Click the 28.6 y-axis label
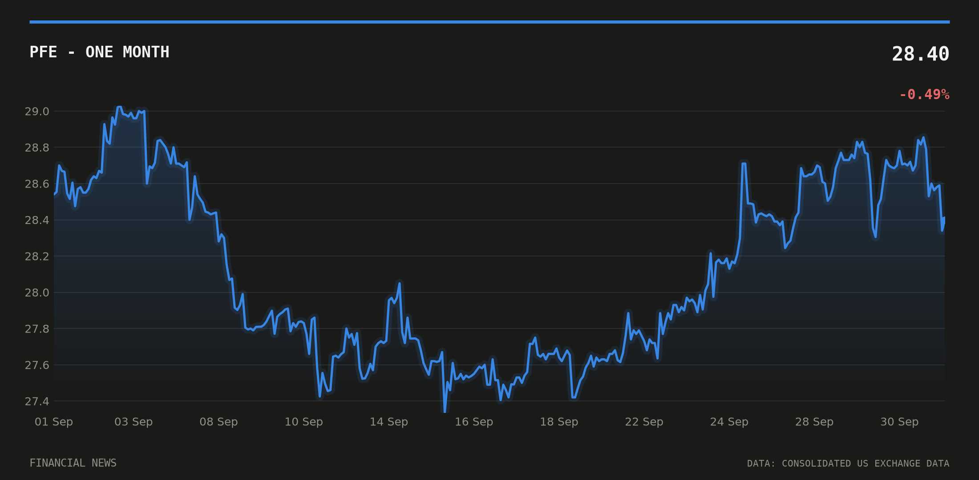 [37, 184]
